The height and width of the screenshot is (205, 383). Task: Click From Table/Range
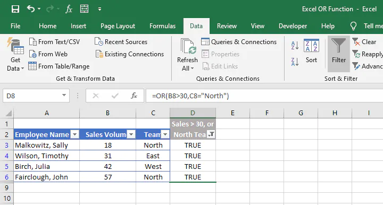pos(59,66)
